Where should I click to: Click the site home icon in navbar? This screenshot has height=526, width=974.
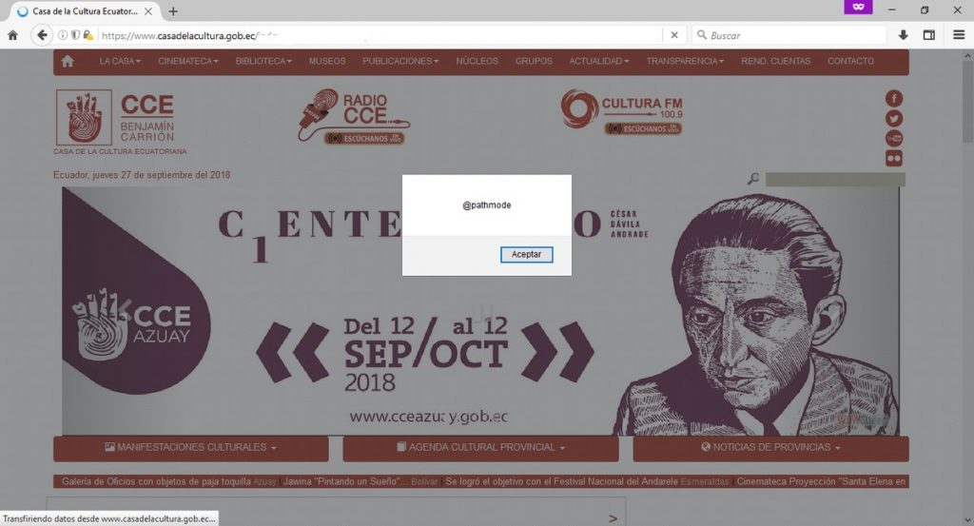click(68, 61)
